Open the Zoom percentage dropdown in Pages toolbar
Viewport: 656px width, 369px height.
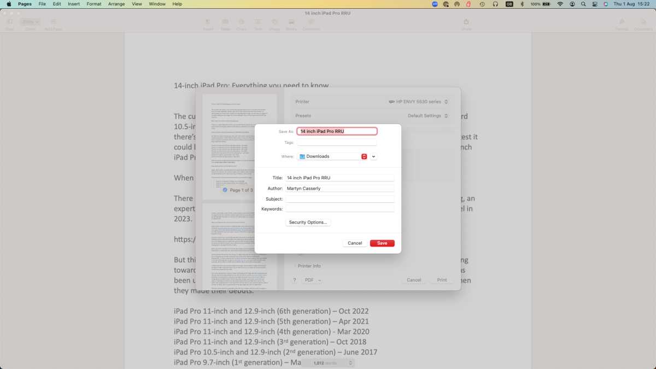click(x=30, y=22)
